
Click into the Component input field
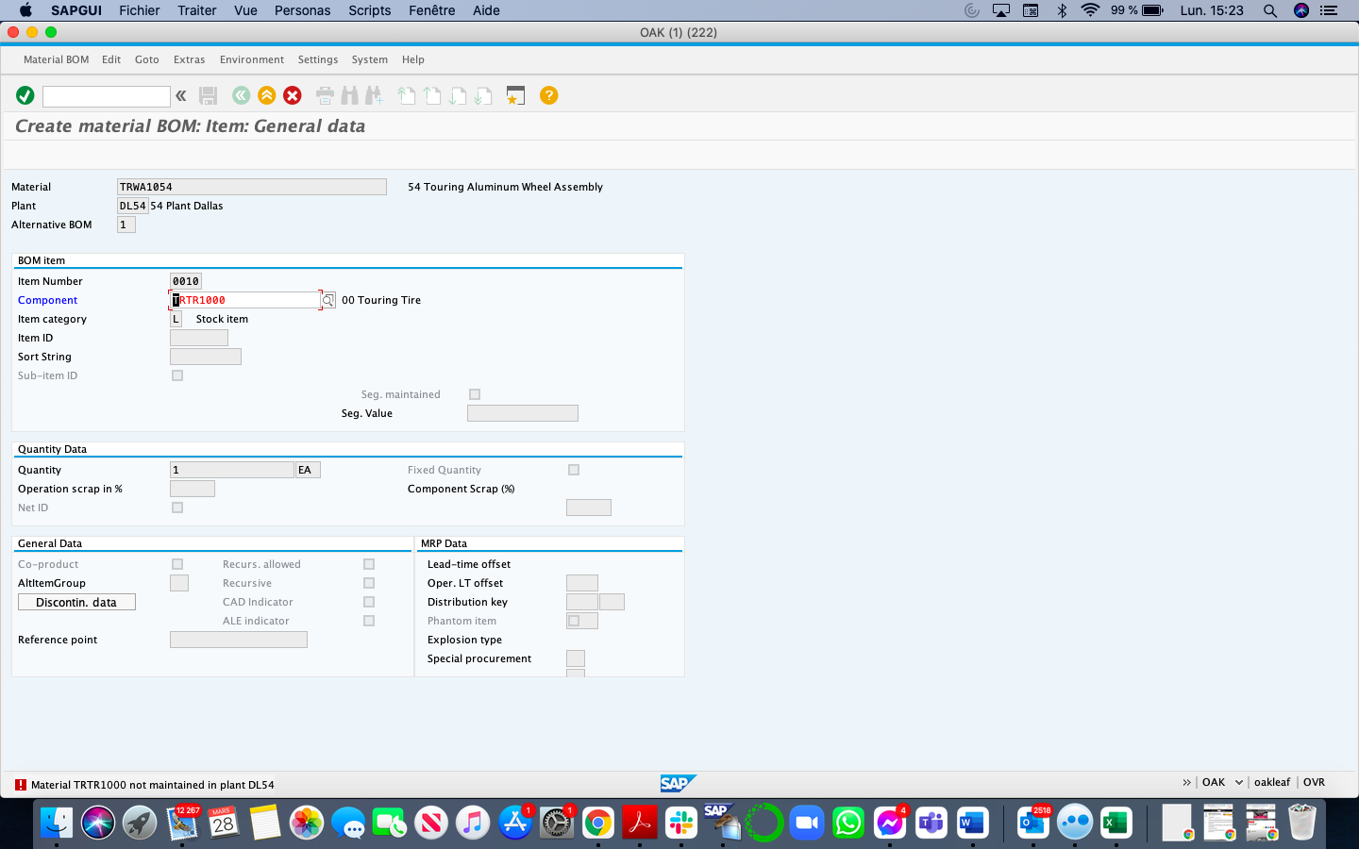tap(245, 300)
